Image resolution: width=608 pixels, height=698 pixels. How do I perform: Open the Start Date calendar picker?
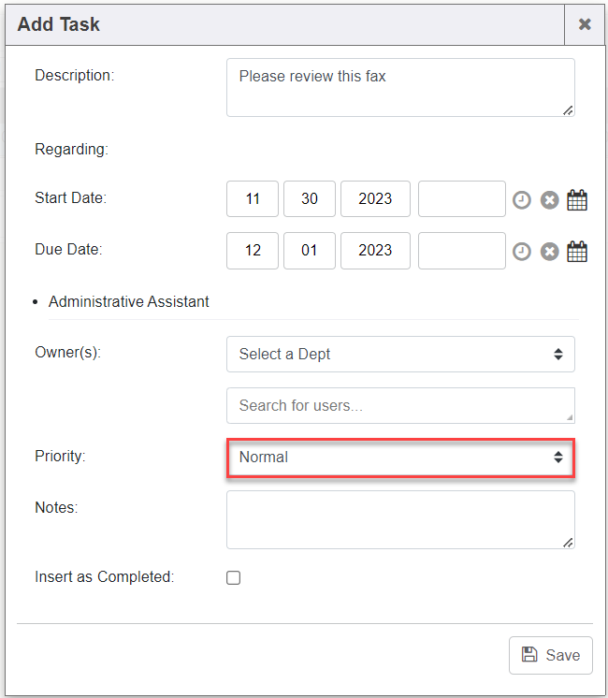click(577, 199)
